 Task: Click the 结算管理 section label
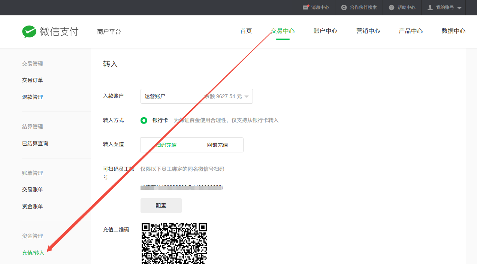[33, 127]
